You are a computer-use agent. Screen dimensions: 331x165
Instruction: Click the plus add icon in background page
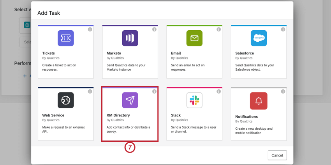[25, 76]
